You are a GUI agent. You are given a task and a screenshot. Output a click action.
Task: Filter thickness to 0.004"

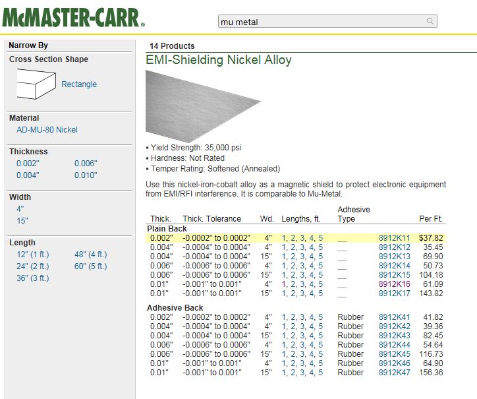[28, 175]
